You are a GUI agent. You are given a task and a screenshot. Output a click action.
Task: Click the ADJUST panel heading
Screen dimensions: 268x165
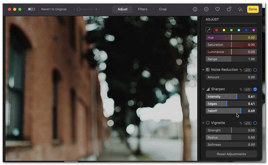212,20
